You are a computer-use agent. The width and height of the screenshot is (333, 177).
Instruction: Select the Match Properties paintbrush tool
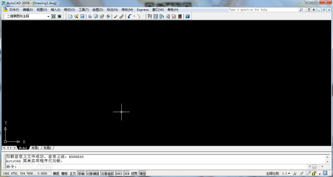click(x=116, y=16)
